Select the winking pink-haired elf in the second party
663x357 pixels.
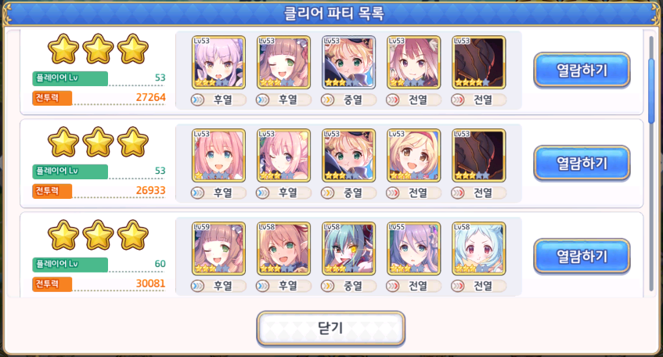283,156
